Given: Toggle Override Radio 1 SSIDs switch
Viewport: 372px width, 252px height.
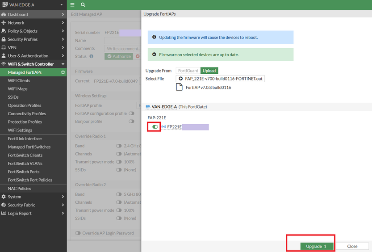Looking at the screenshot, I should pos(119,170).
